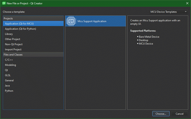Viewport: 191px width, 119px height.
Task: Select Application (Qt for Python) category
Action: click(x=20, y=29)
